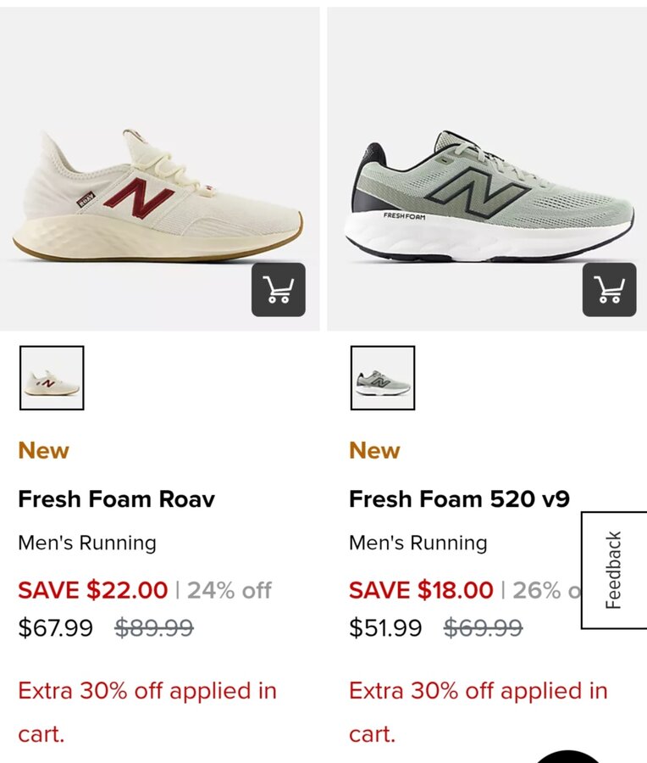Viewport: 647px width, 763px height.
Task: Tap the black circular button at bottom
Action: pos(569,756)
